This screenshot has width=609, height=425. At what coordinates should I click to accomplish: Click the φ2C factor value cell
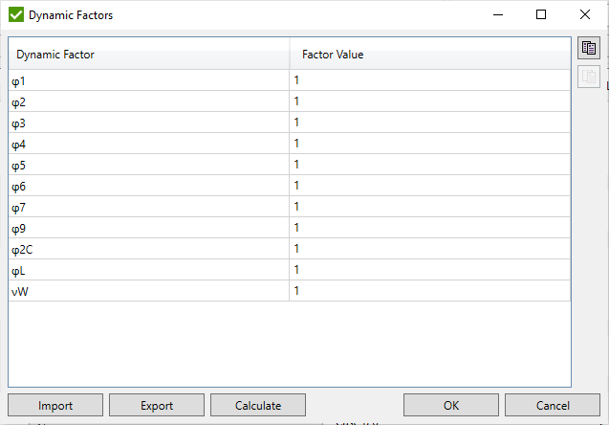(x=430, y=249)
